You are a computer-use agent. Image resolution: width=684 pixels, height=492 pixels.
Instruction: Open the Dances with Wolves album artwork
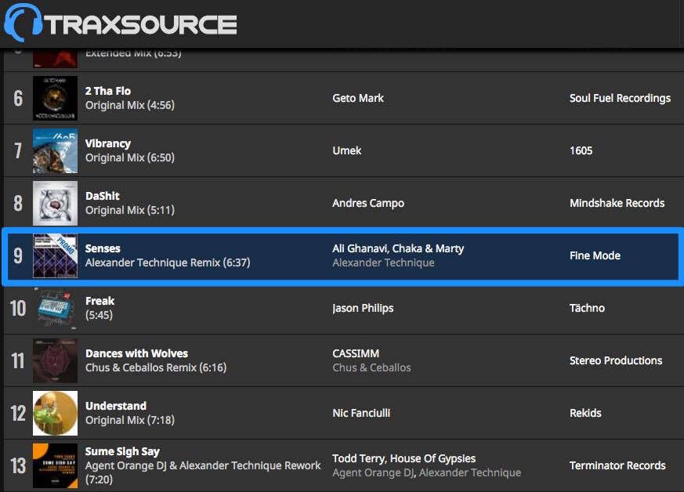[55, 360]
